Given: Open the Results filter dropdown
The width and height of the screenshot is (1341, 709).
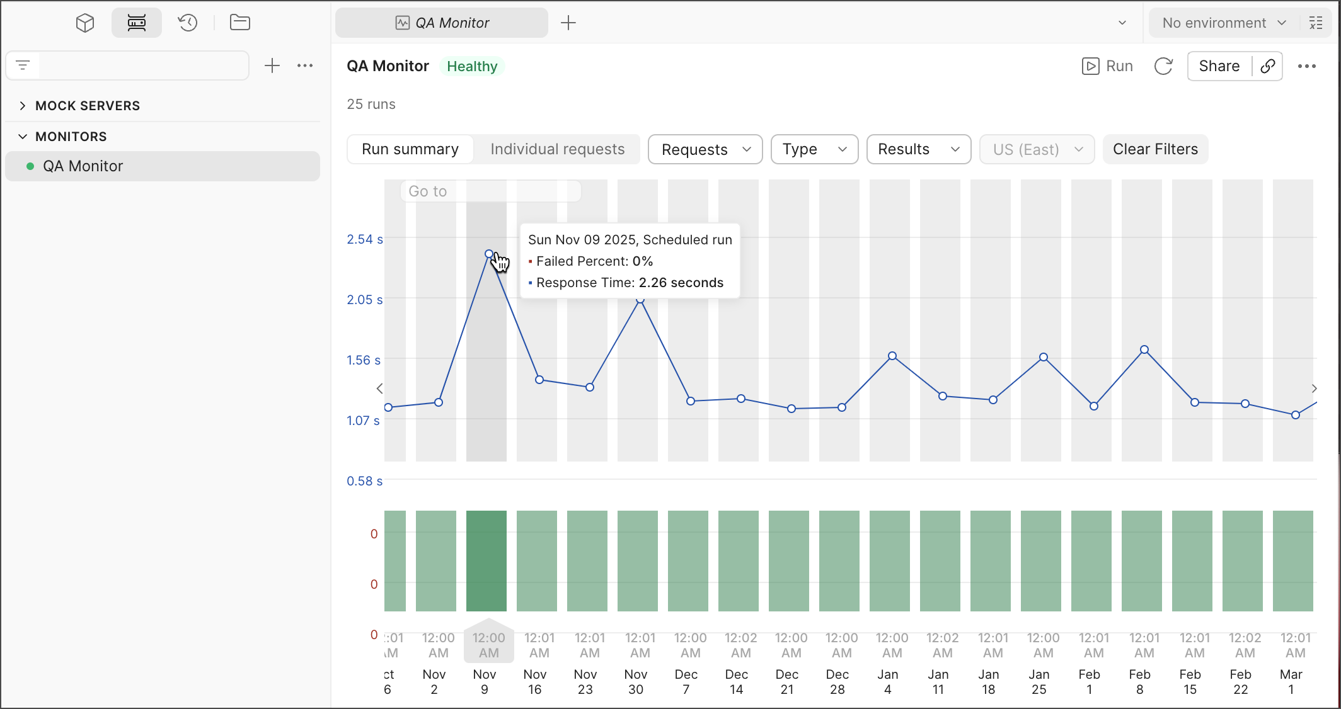Looking at the screenshot, I should pos(918,149).
